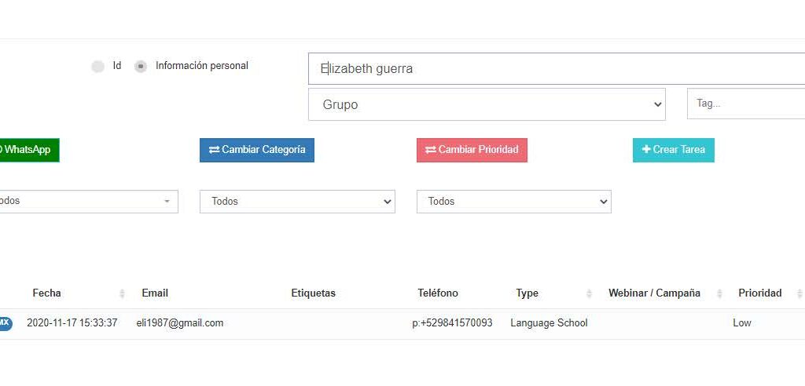Click into the Tag input field

[745, 104]
